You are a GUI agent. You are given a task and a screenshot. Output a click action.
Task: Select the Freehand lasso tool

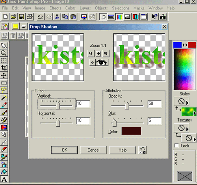point(4,90)
